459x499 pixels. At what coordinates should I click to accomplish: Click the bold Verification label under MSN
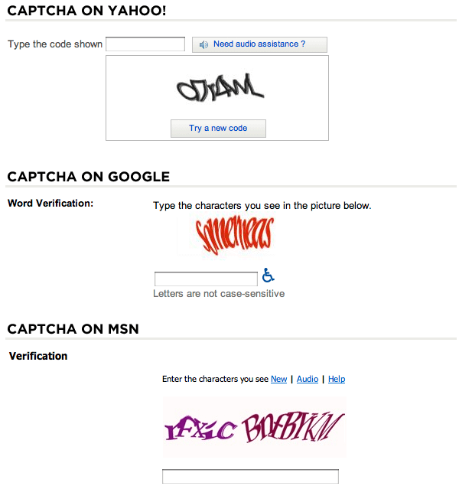click(38, 356)
